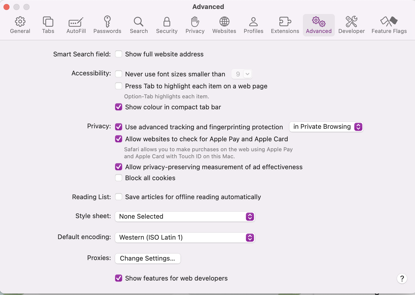Open the General settings pane
The width and height of the screenshot is (415, 295).
pos(20,25)
